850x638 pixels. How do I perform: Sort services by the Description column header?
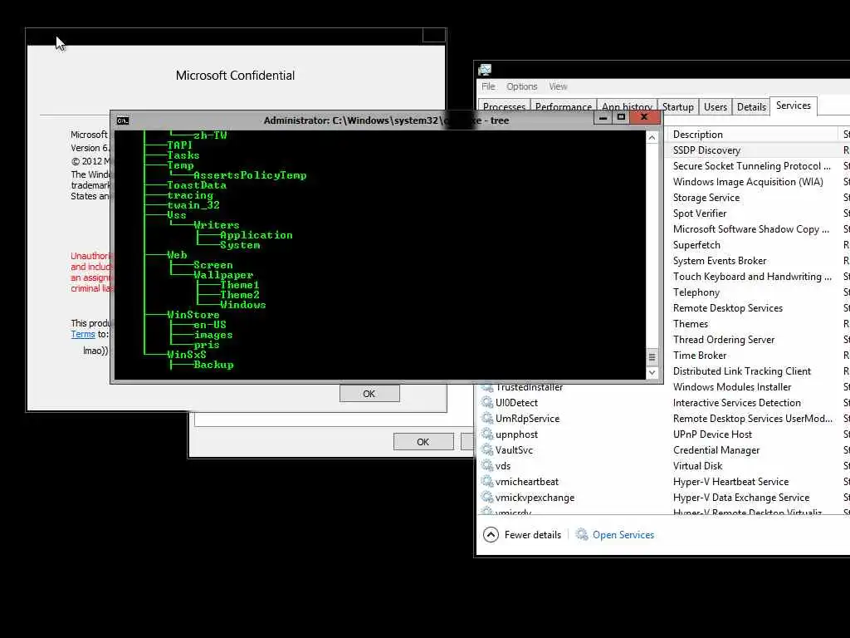[751, 134]
